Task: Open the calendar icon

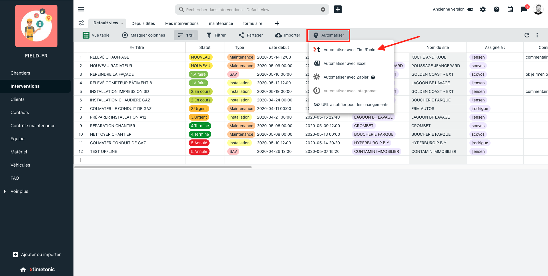Action: 510,9
